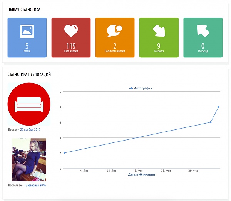Viewport: 231px width, 201px height.
Task: Click the 18. Янв axis label
Action: (x=111, y=171)
